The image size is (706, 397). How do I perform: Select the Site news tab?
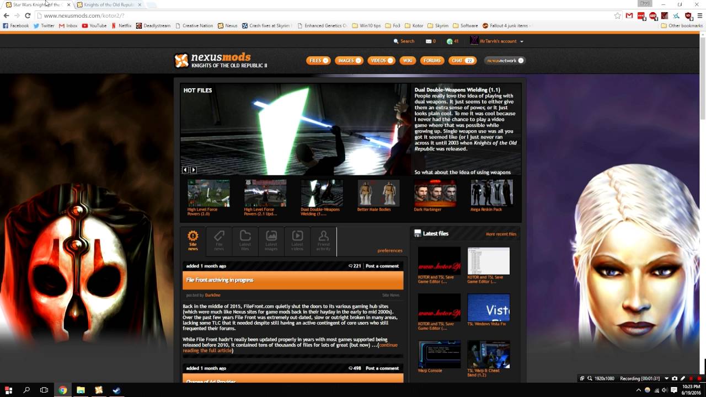193,241
